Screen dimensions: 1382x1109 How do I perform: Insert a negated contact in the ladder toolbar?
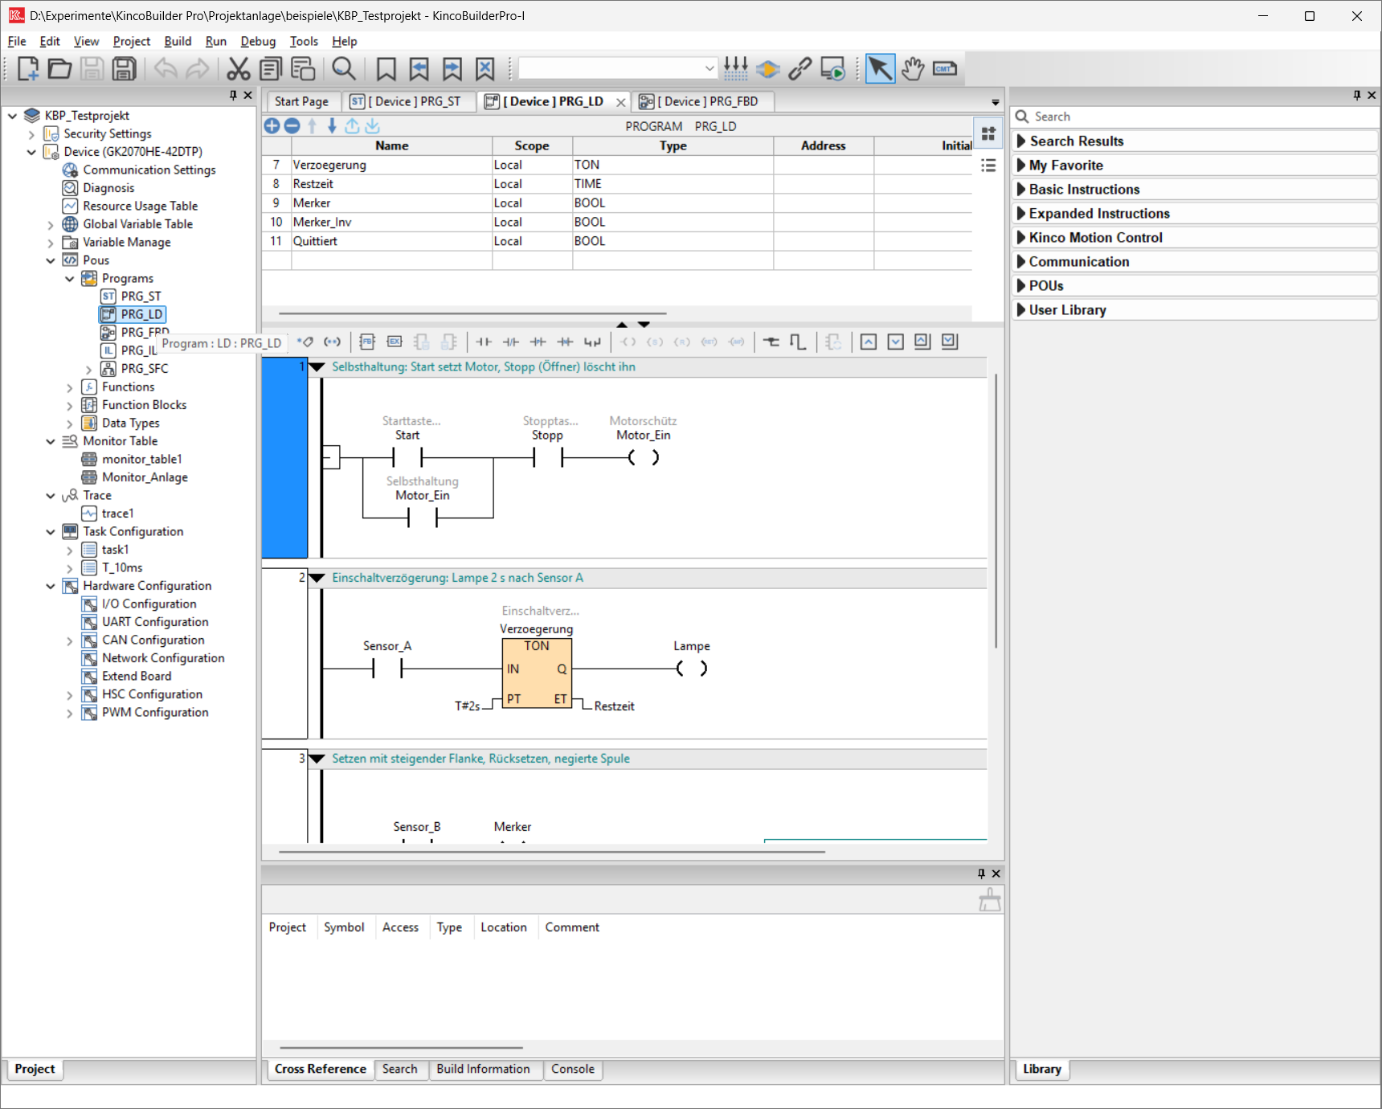(511, 342)
